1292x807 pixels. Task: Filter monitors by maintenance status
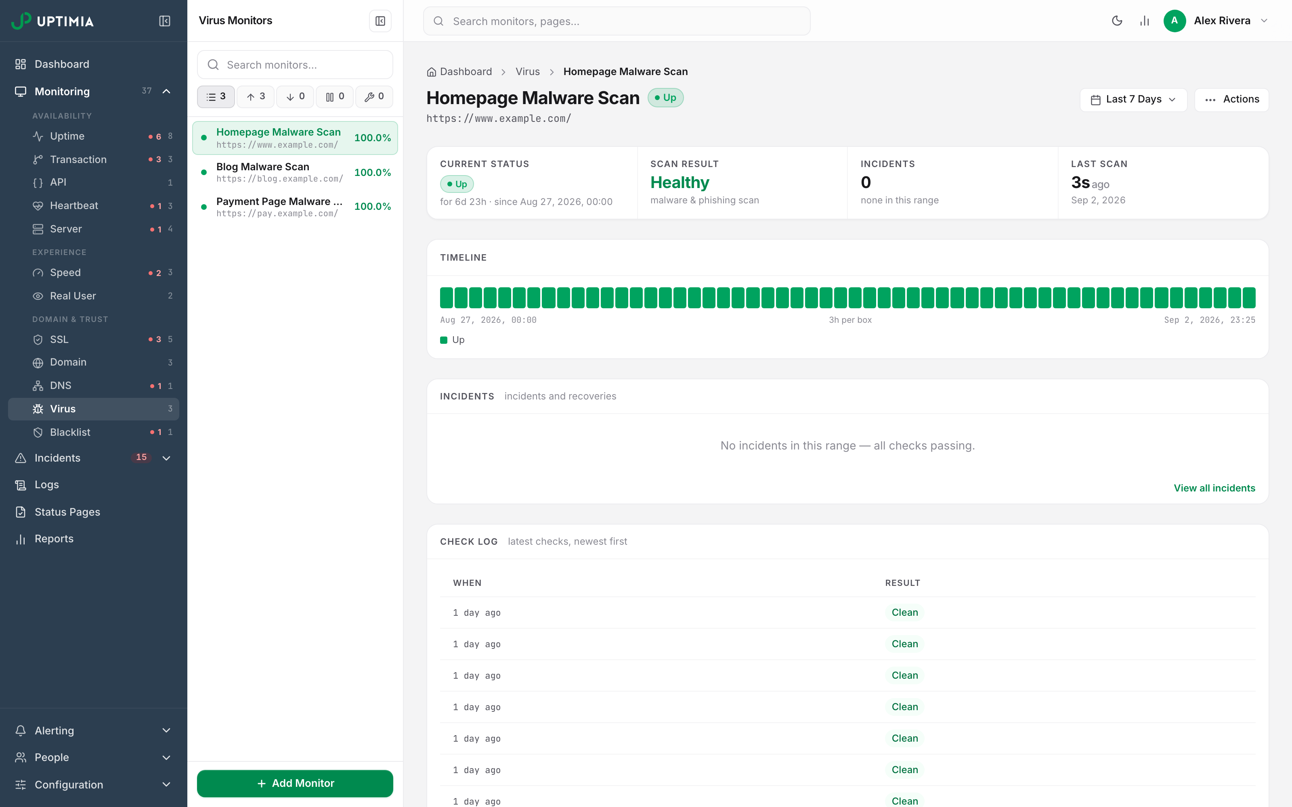[374, 96]
